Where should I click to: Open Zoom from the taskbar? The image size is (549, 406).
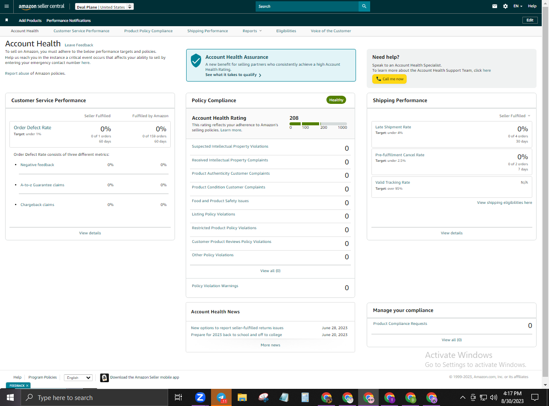click(x=200, y=397)
